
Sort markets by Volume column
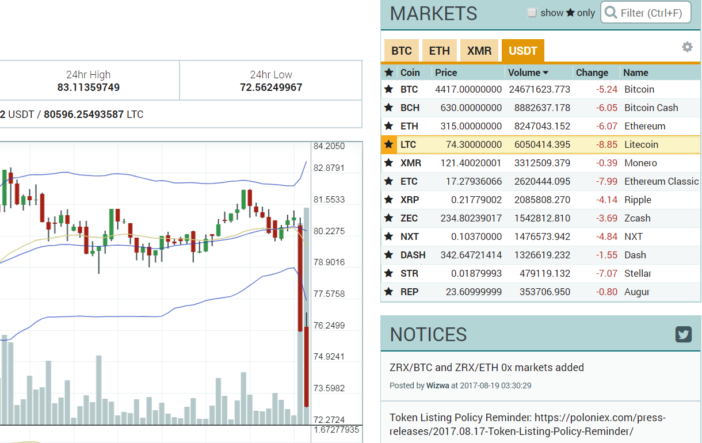(x=528, y=72)
